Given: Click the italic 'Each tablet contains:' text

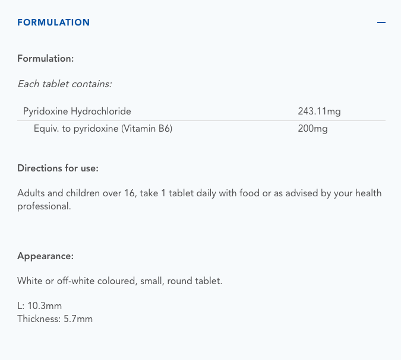Looking at the screenshot, I should point(65,84).
